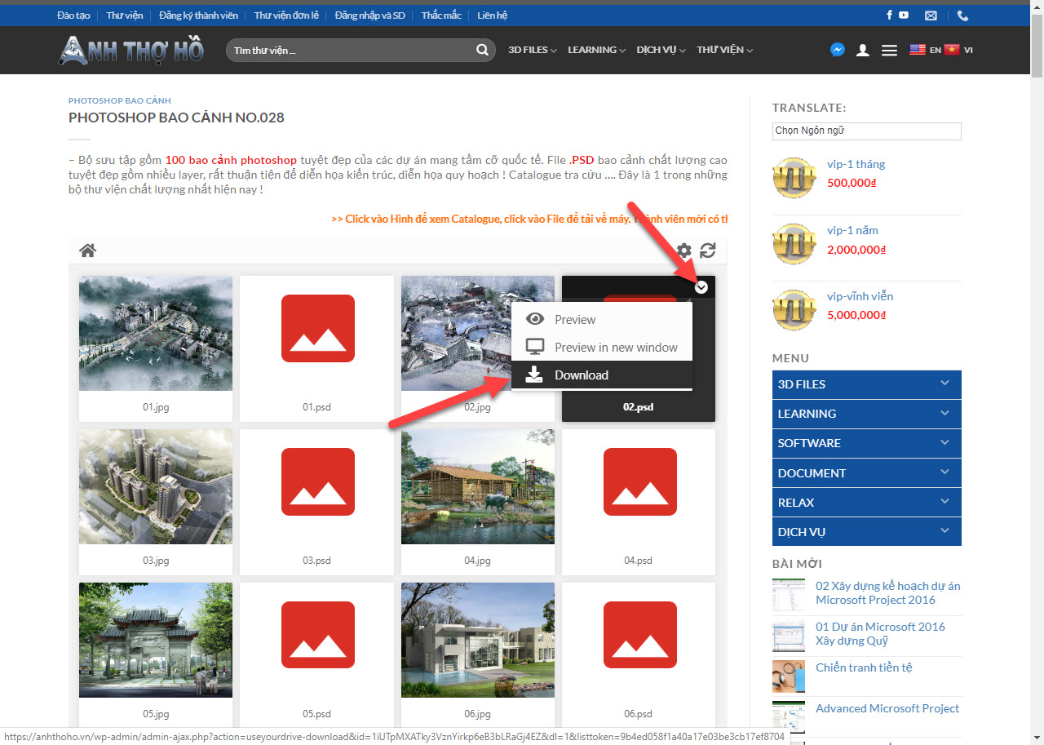Open the hamburger menu icon in header
The image size is (1044, 745).
[889, 51]
